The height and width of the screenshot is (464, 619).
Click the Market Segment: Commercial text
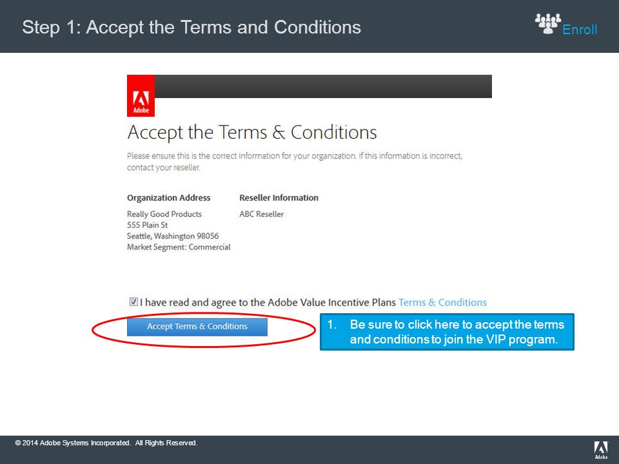[x=179, y=247]
